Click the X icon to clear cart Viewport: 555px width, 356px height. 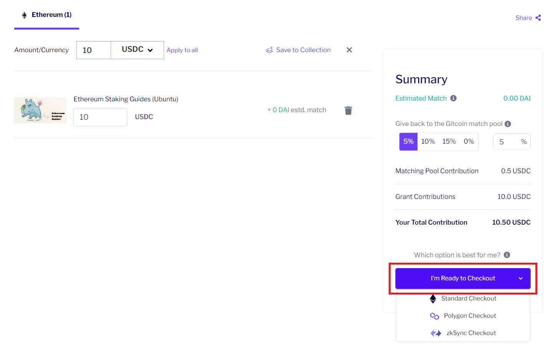pos(349,50)
